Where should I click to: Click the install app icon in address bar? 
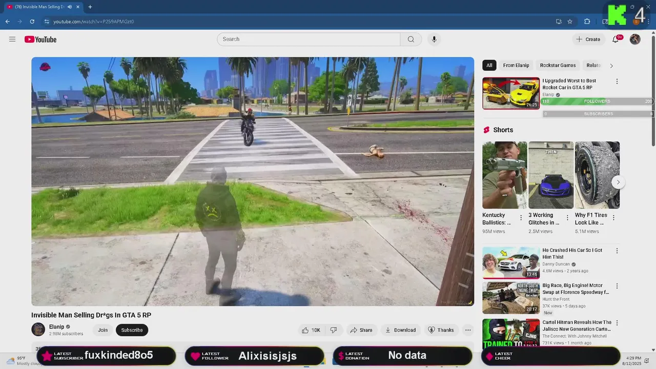pyautogui.click(x=559, y=22)
